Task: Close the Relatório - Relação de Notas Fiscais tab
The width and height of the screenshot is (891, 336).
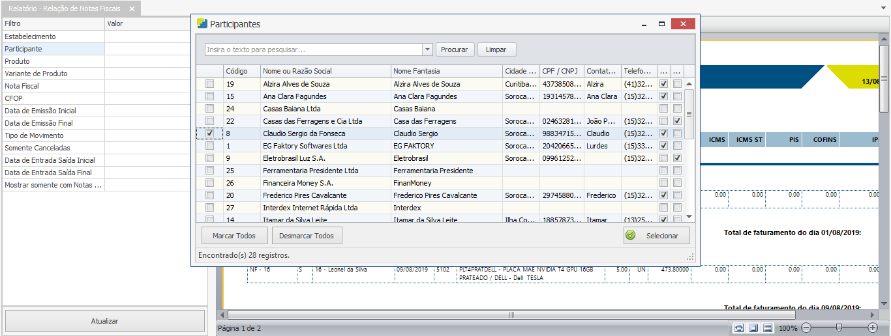Action: tap(132, 8)
